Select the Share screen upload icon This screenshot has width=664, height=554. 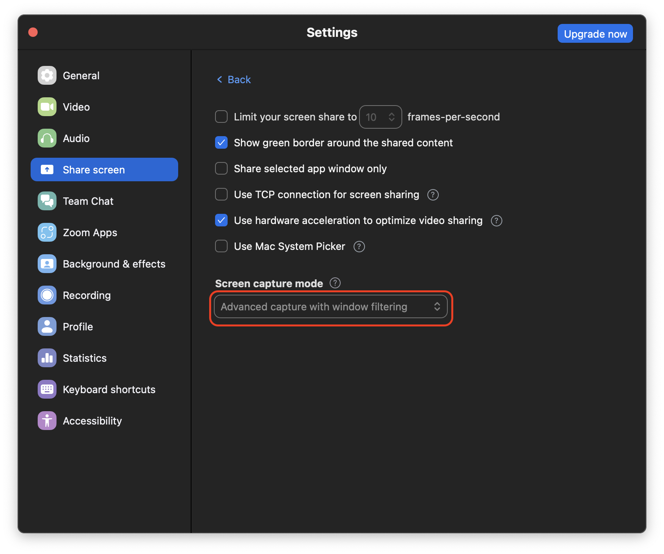[47, 169]
